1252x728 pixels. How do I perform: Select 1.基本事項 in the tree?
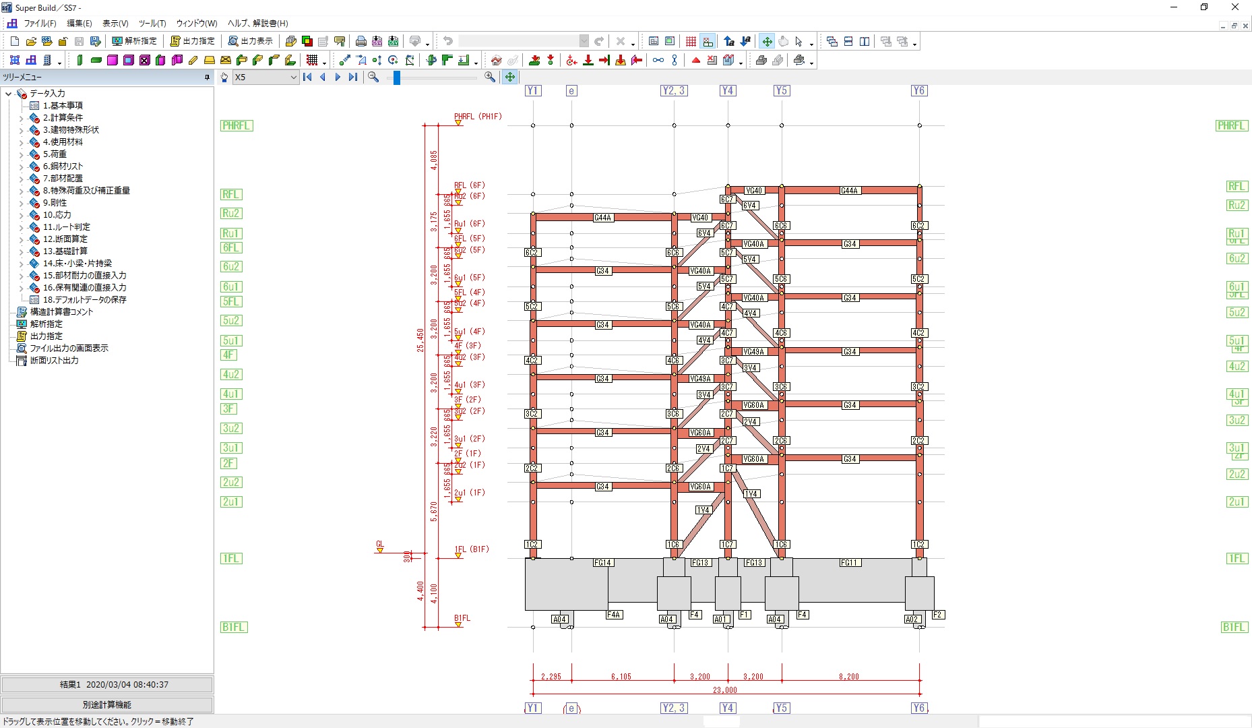click(x=63, y=106)
